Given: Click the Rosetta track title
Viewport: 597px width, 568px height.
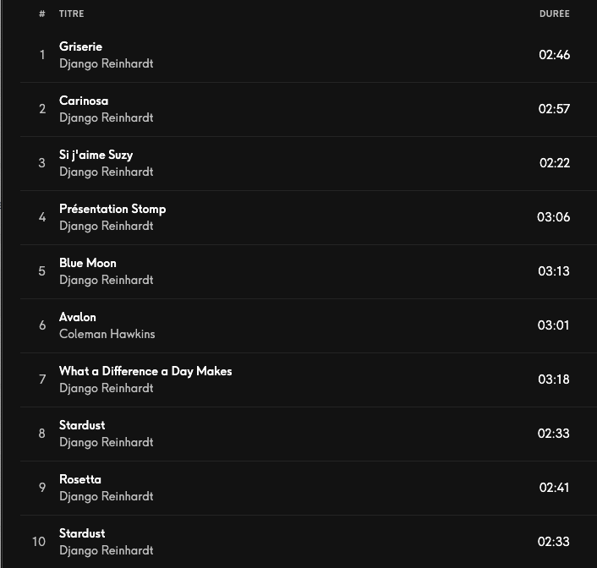Looking at the screenshot, I should 80,479.
